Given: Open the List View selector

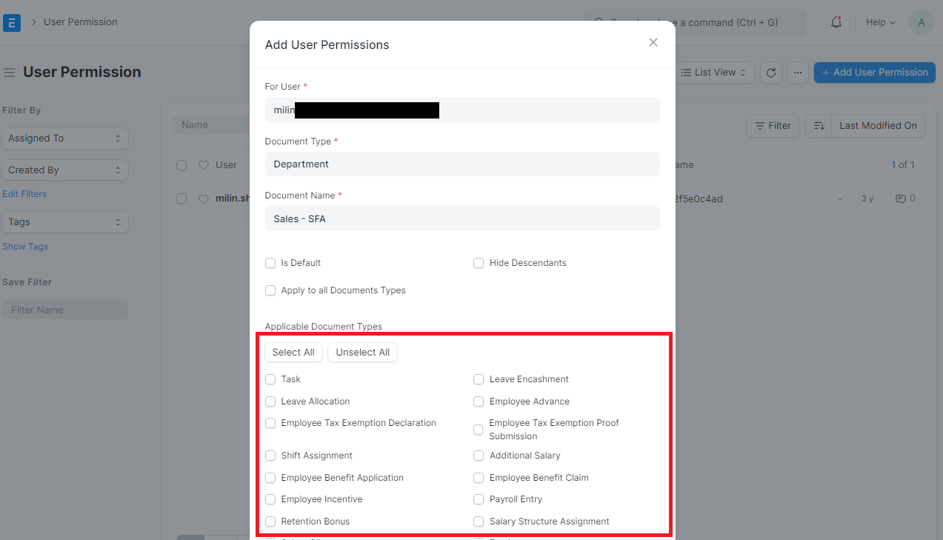Looking at the screenshot, I should tap(713, 72).
